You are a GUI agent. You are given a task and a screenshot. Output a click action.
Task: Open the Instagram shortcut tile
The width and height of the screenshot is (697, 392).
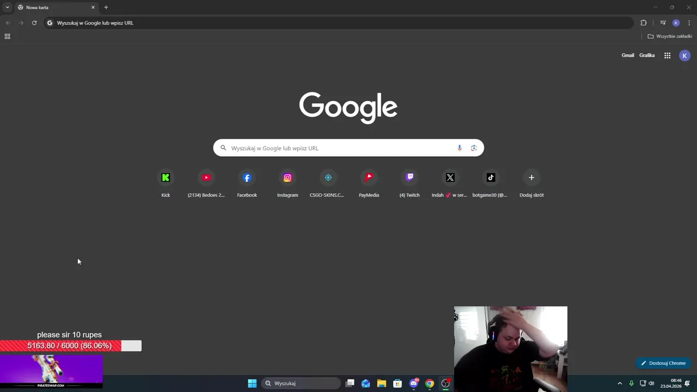[288, 183]
